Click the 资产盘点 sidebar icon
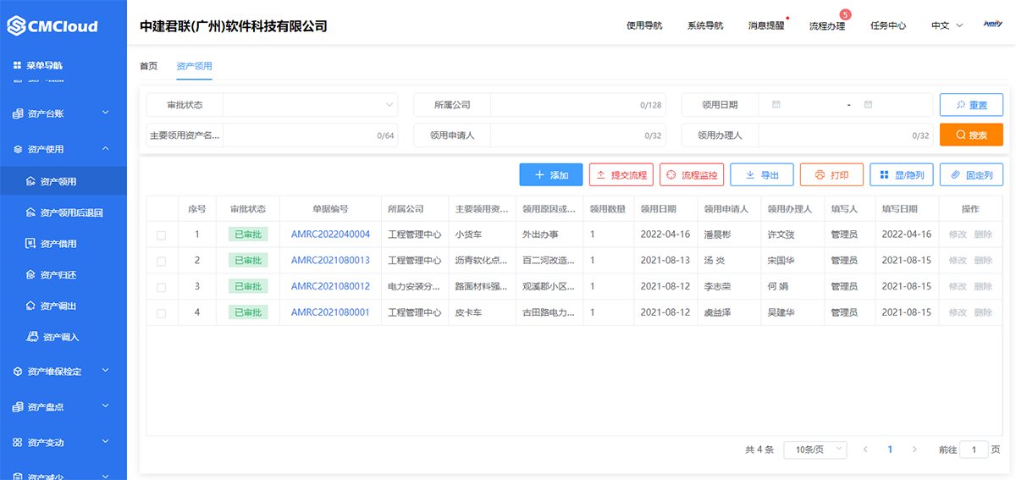 tap(18, 406)
